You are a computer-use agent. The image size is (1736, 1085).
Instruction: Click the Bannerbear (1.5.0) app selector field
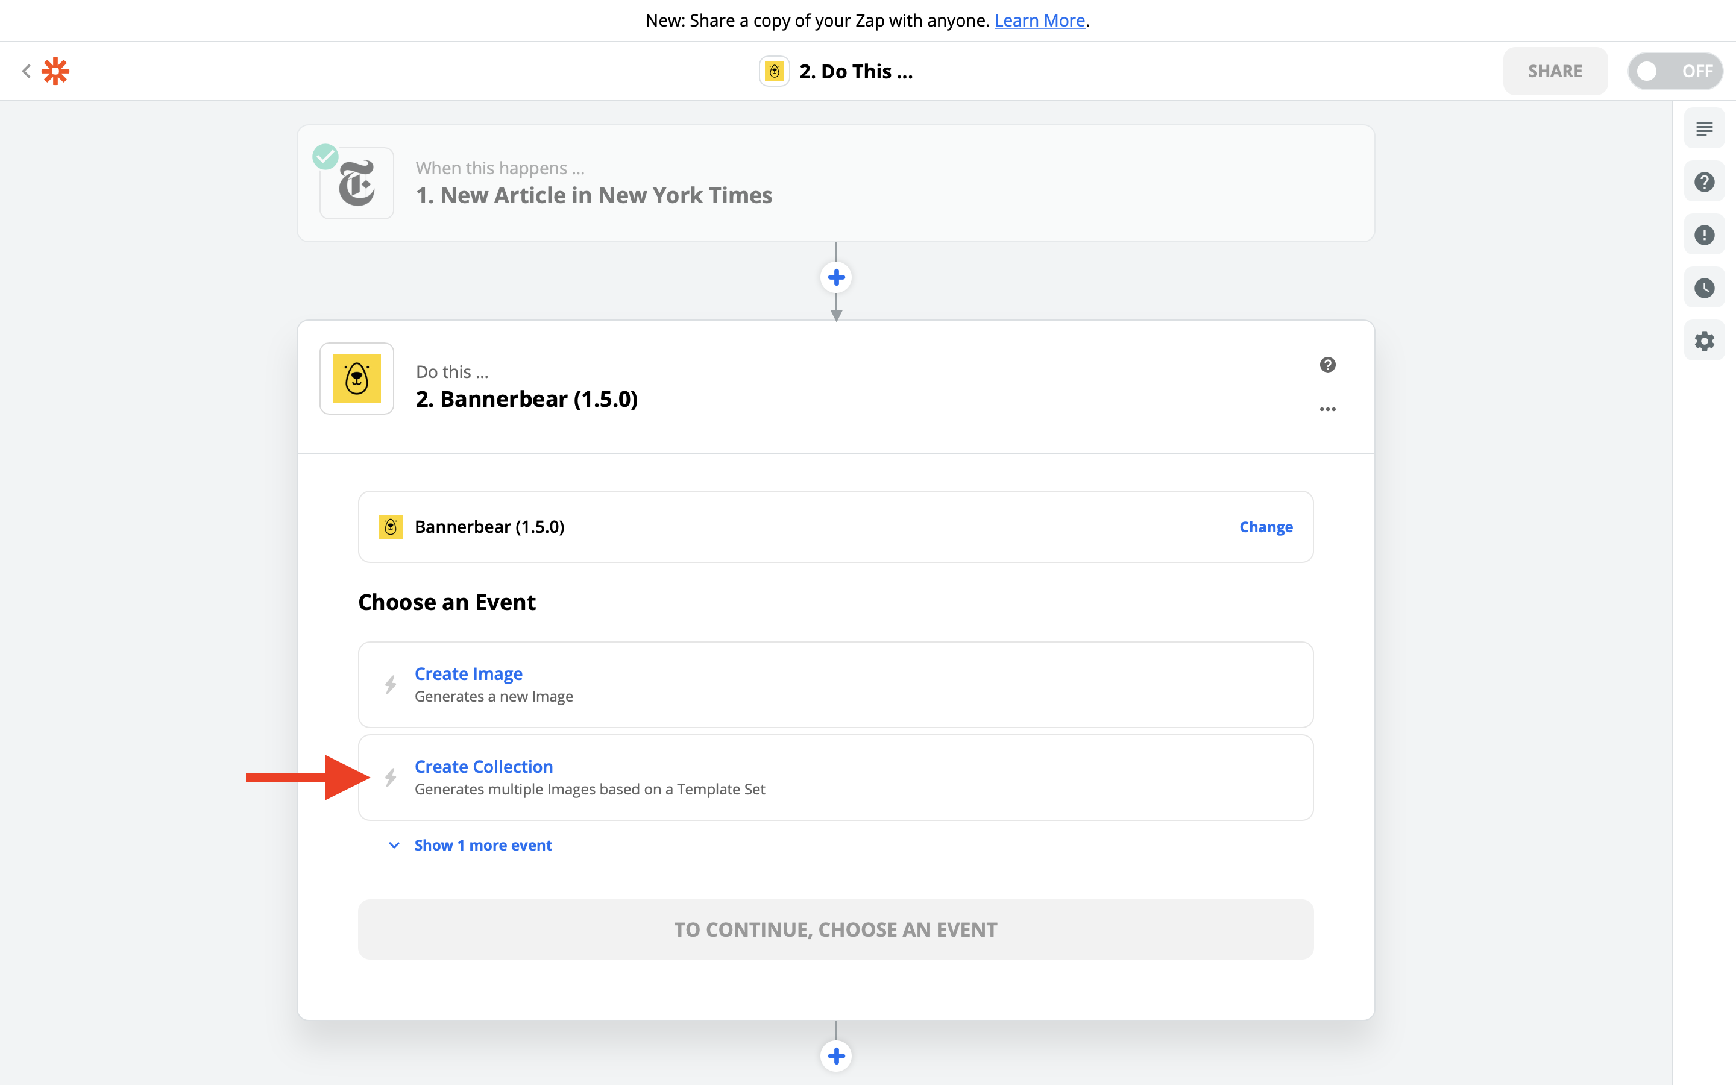click(835, 527)
